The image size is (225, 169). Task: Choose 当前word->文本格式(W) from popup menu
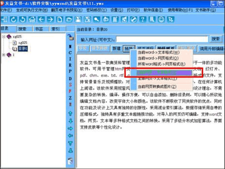point(159,52)
